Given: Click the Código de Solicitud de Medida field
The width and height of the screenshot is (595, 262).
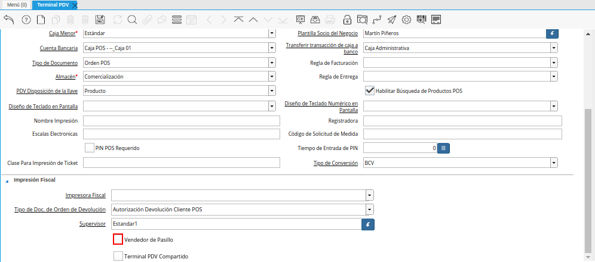Looking at the screenshot, I should point(462,134).
